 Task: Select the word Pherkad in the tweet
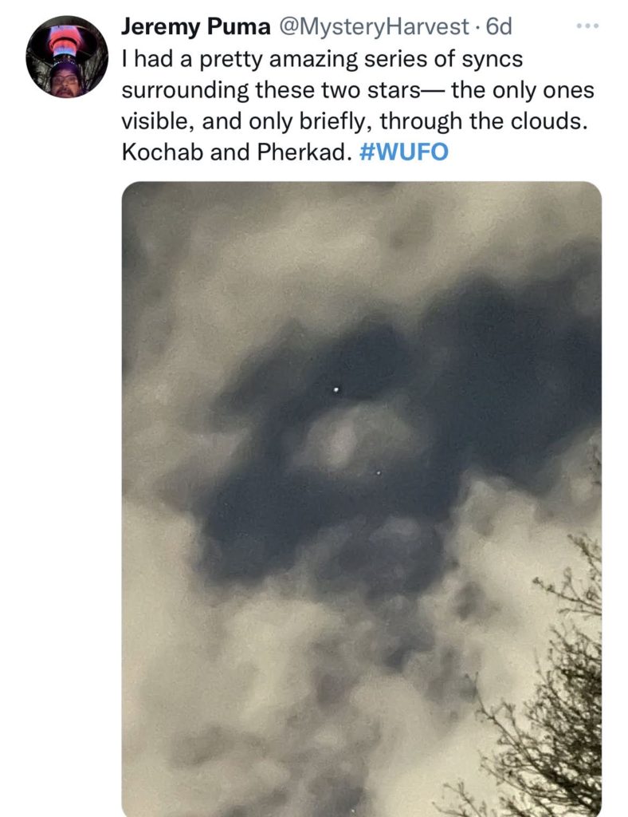[x=301, y=152]
